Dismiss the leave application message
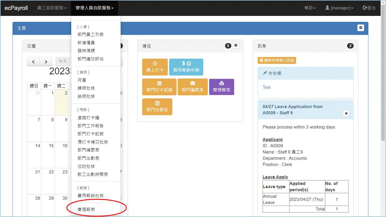The height and width of the screenshot is (217, 386). (x=346, y=113)
